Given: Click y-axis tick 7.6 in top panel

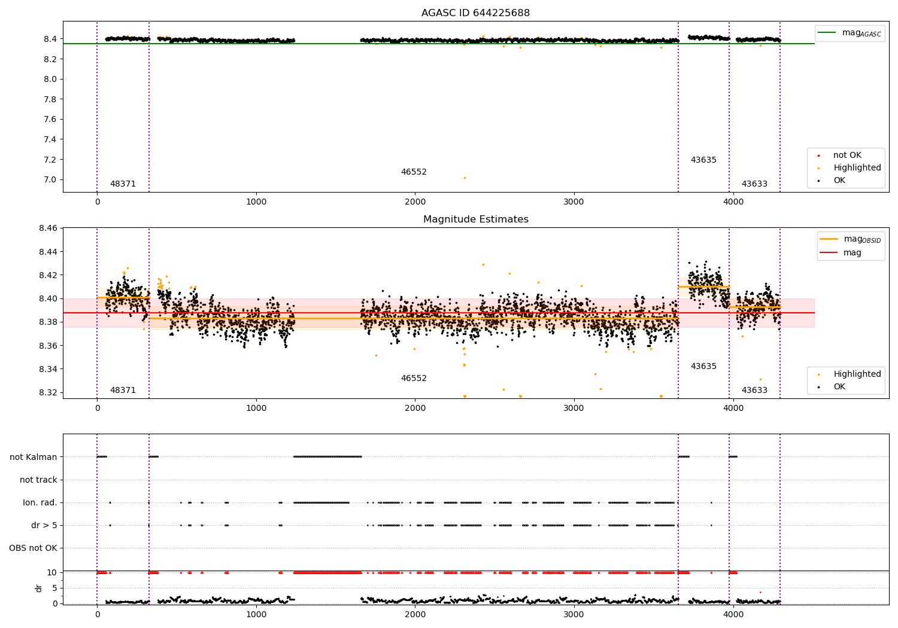Looking at the screenshot, I should point(50,120).
